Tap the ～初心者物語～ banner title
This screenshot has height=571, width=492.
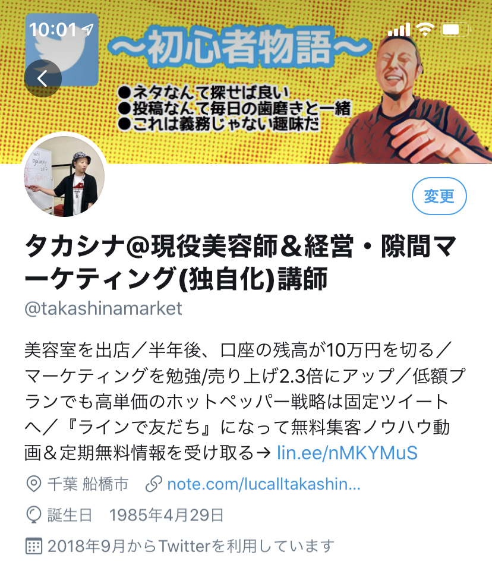tap(239, 48)
